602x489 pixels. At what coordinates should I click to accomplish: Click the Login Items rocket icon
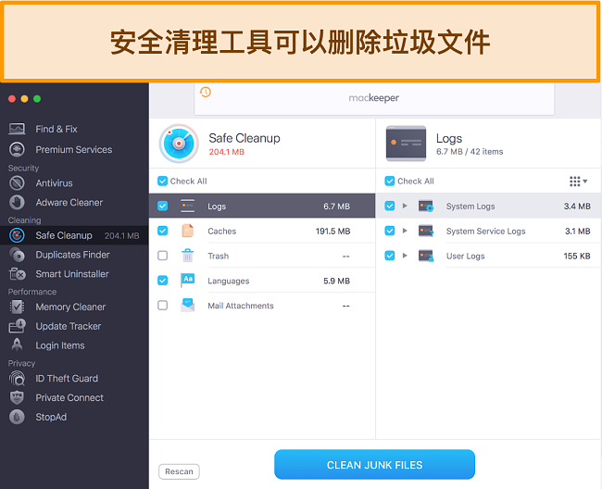(17, 345)
